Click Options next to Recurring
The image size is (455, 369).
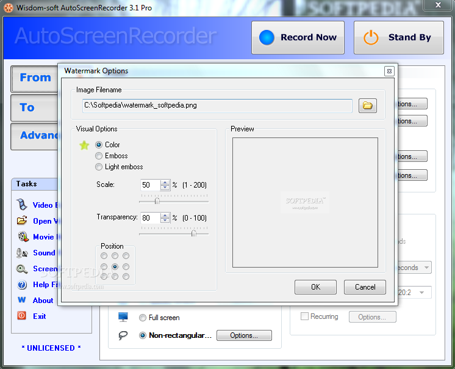pyautogui.click(x=372, y=317)
